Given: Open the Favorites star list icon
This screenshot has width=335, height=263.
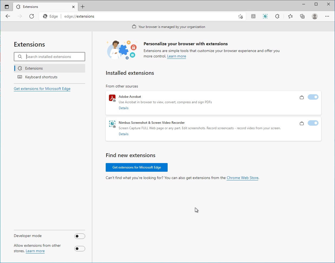Looking at the screenshot, I should tap(290, 16).
